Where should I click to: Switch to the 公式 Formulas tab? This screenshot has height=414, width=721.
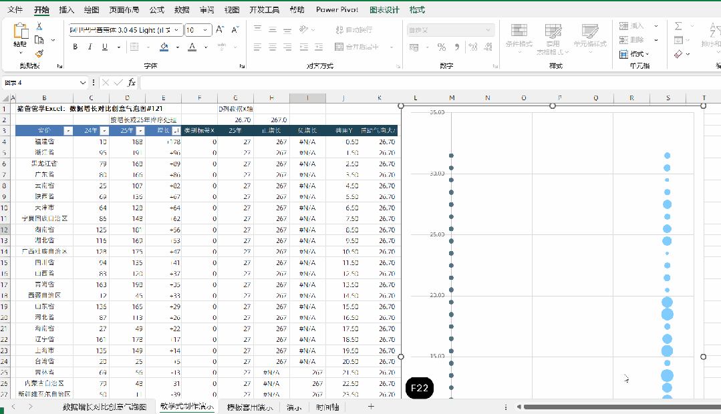coord(157,9)
